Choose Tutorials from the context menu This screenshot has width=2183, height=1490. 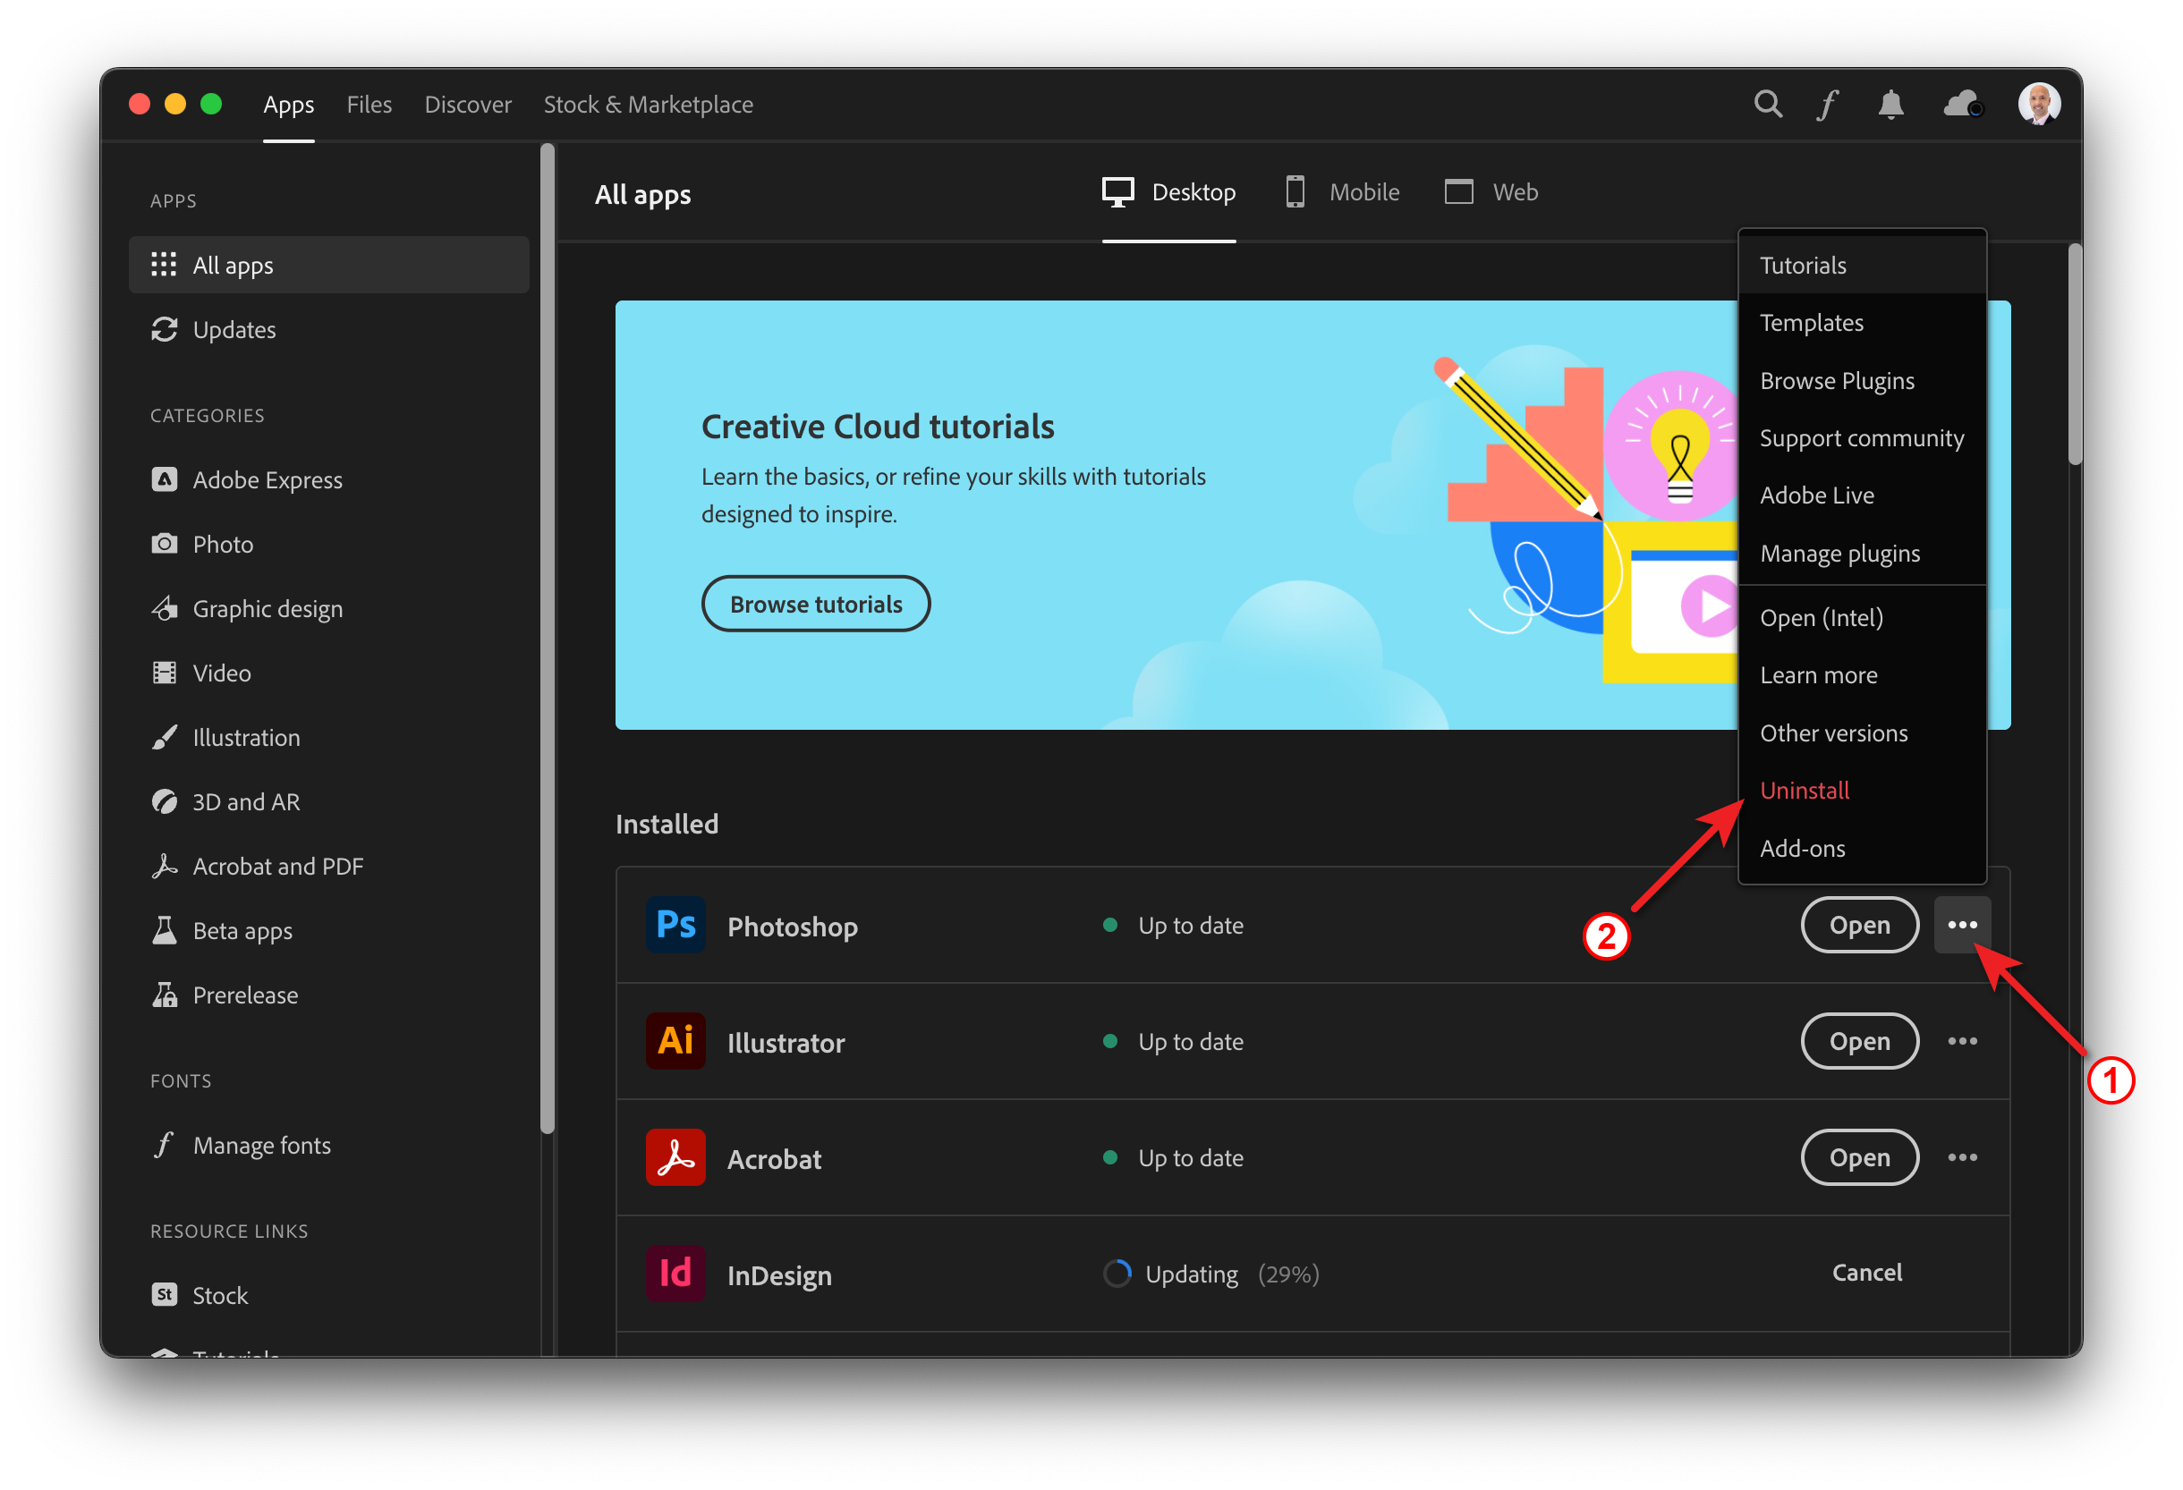(x=1862, y=265)
